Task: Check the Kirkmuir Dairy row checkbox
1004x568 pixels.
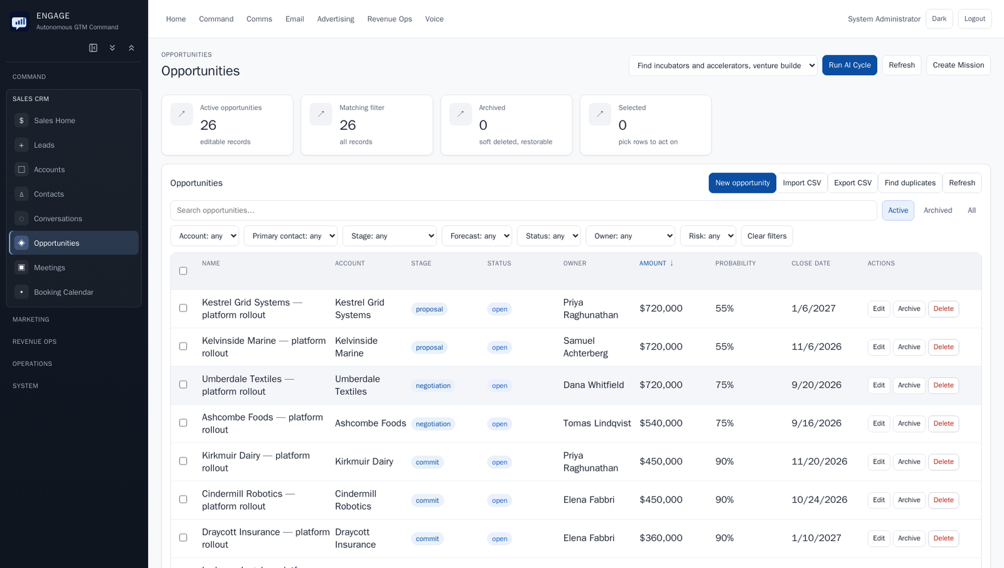Action: point(183,461)
